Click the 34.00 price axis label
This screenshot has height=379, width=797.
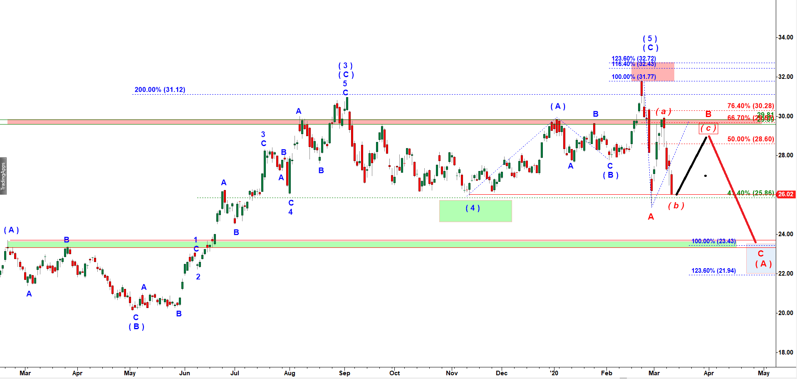point(785,37)
